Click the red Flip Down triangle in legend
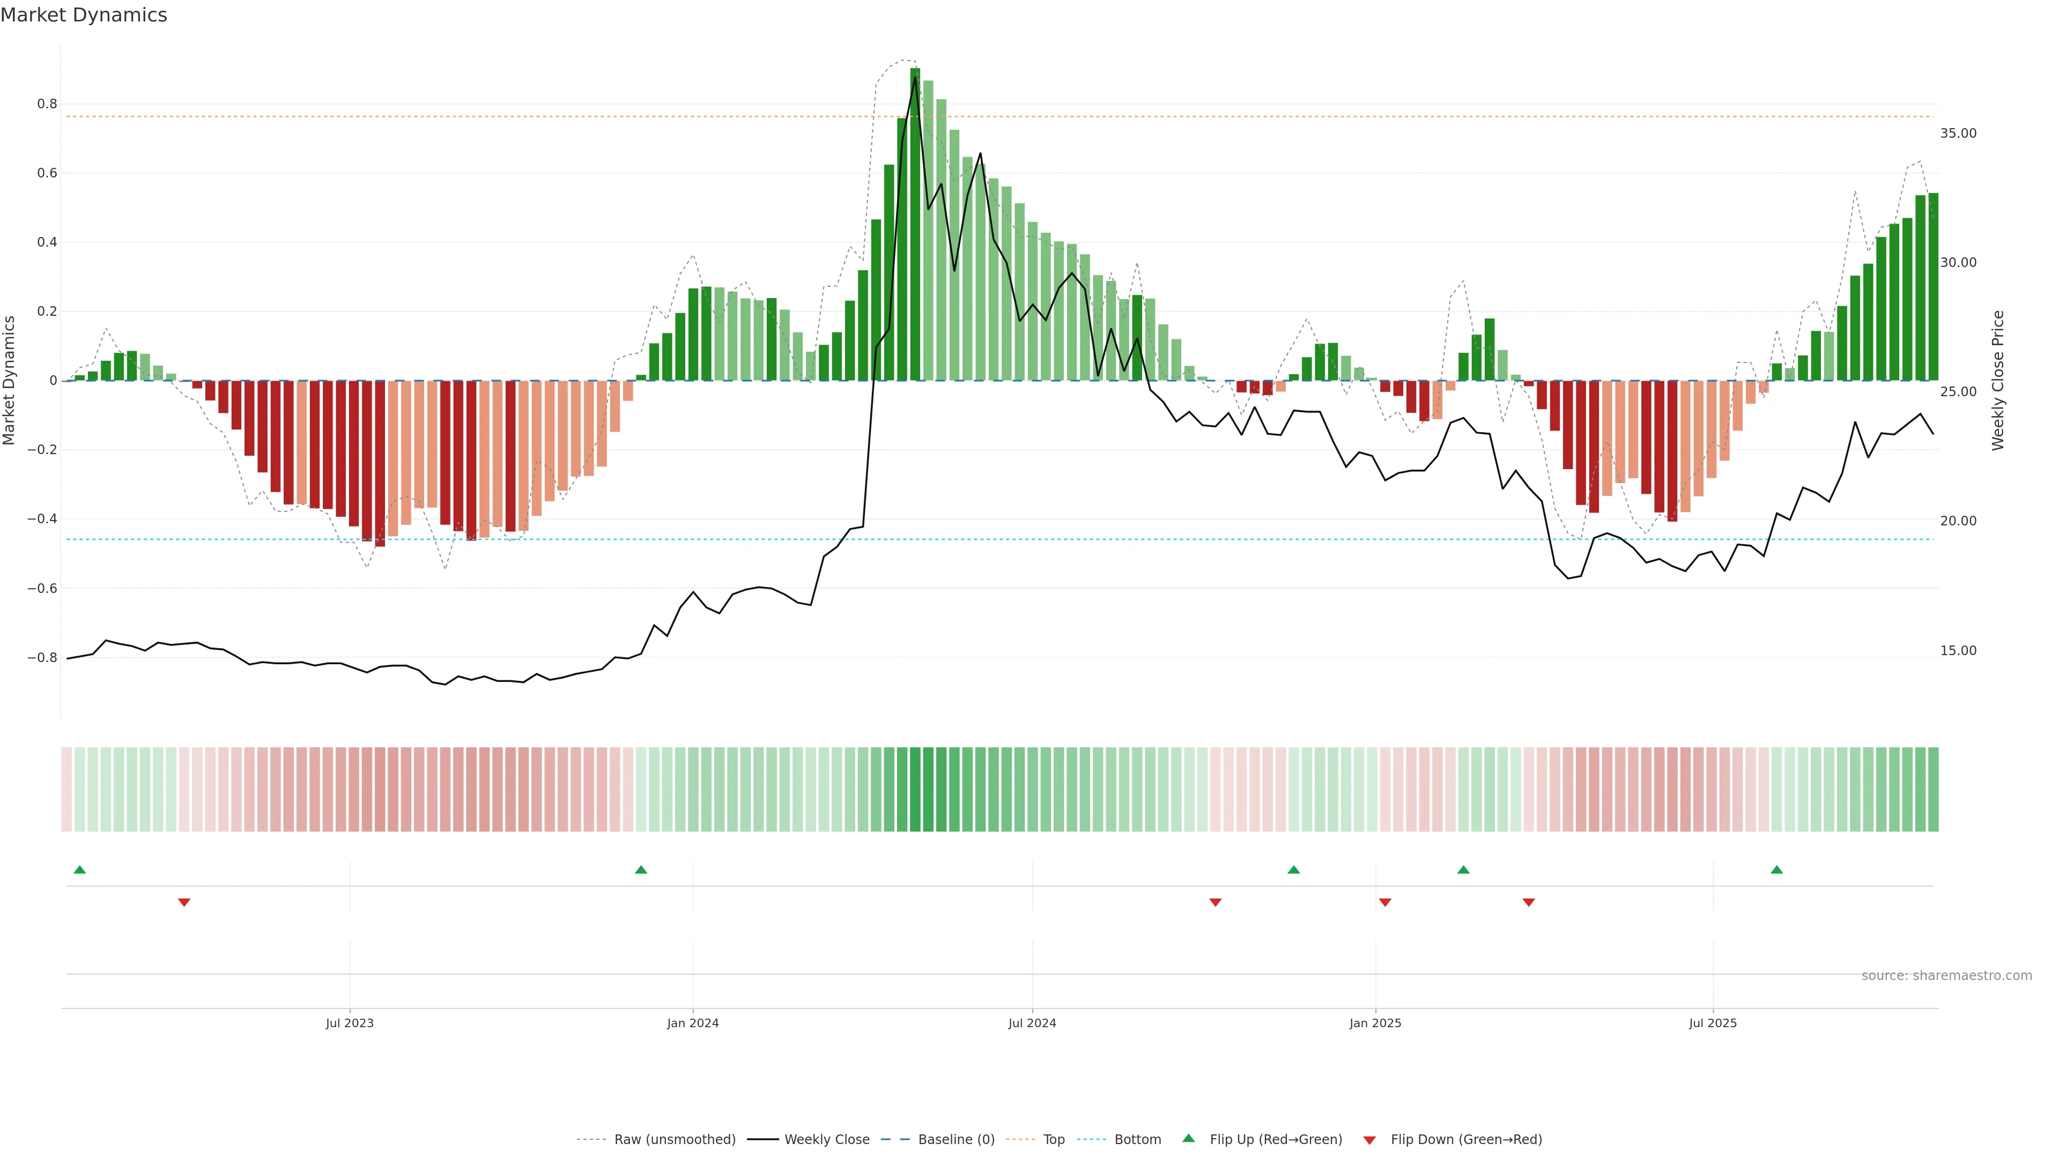The image size is (2059, 1158). [1369, 1140]
